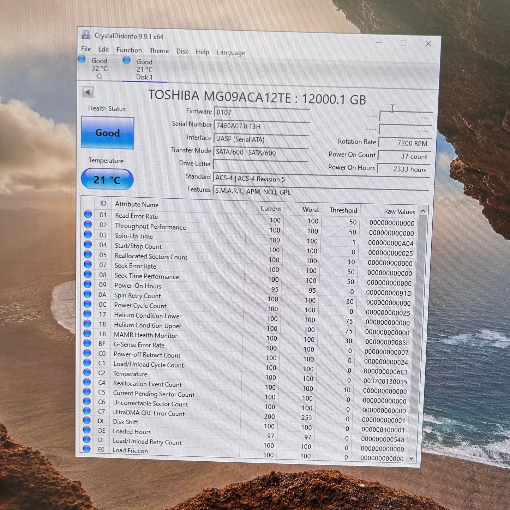The image size is (510, 510).
Task: Click status icon for Start/Stop Count
Action: tap(88, 244)
